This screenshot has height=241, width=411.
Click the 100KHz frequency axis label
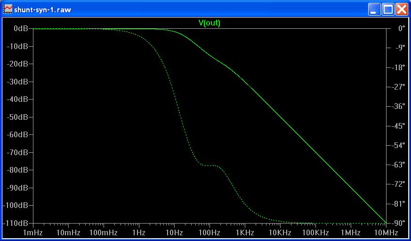[x=315, y=233]
